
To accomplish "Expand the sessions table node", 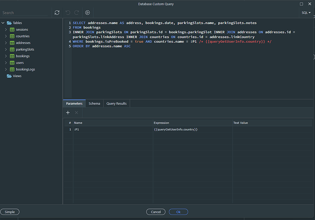I will [x=6, y=30].
